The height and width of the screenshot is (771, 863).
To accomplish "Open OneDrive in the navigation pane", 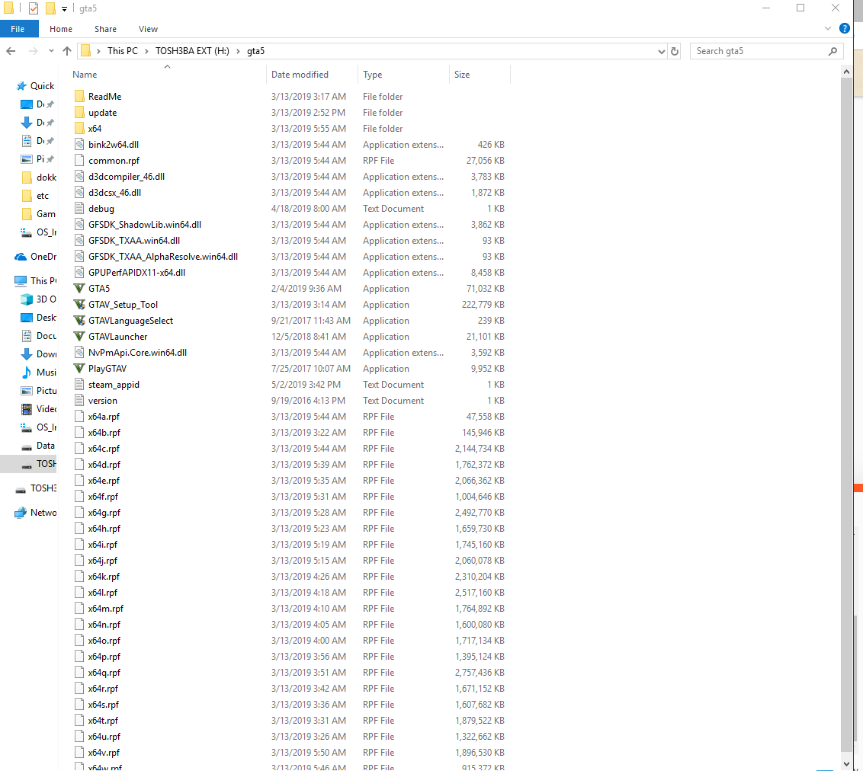I will [x=36, y=257].
